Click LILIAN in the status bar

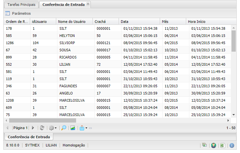coord(51,145)
